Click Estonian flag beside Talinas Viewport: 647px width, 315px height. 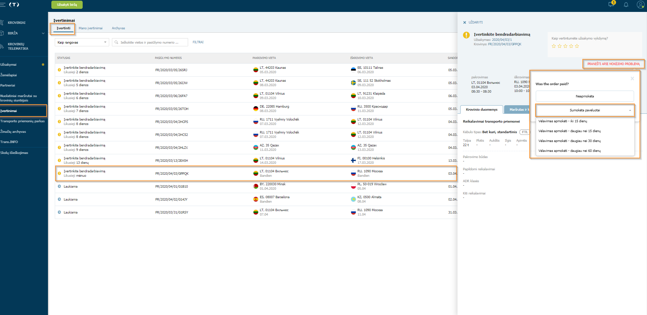point(353,70)
